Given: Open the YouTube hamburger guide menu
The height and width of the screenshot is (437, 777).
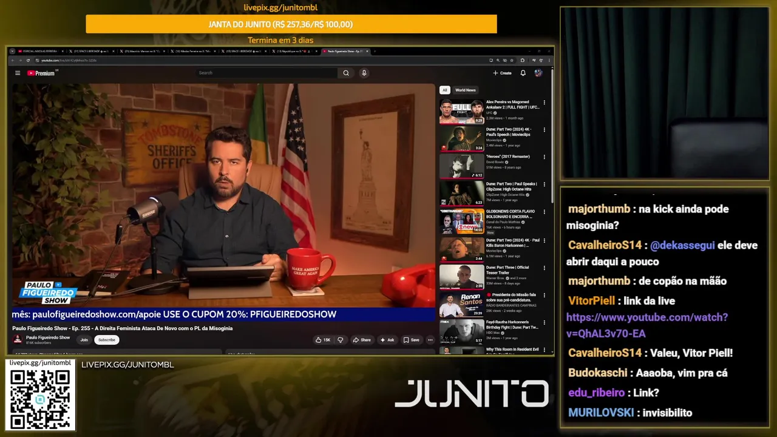Looking at the screenshot, I should 18,73.
